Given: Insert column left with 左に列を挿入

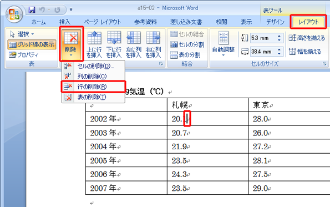Looking at the screenshot, I should tap(134, 44).
